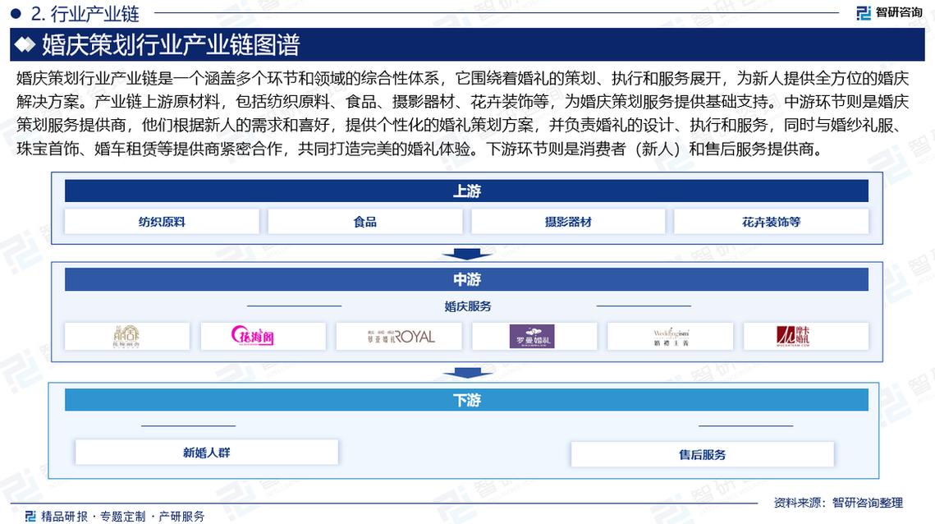Click the arrow between 中游 and 下游

click(466, 374)
